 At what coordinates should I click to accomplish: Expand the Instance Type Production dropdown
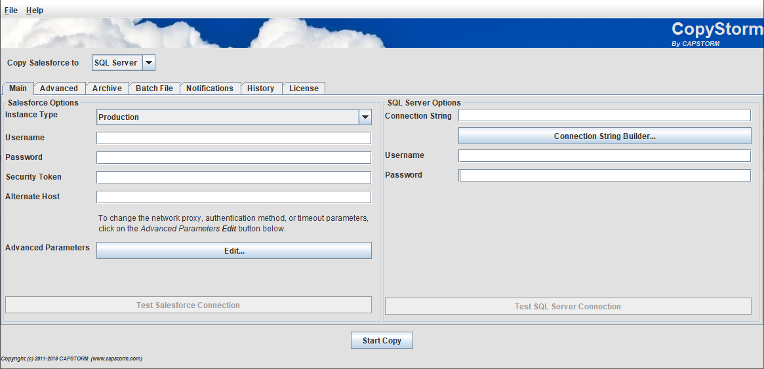pyautogui.click(x=234, y=117)
